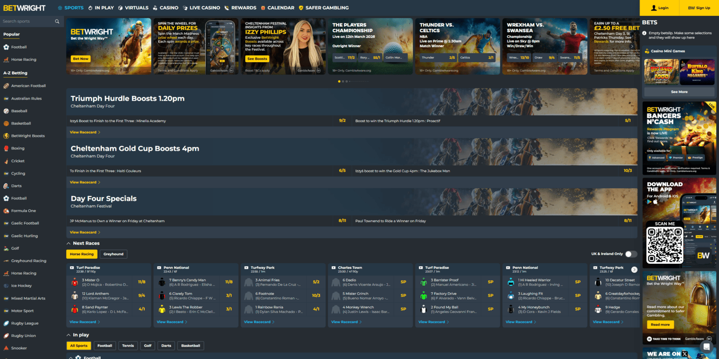The image size is (719, 359).
Task: Select the All Sports filter under In play
Action: pyautogui.click(x=79, y=346)
